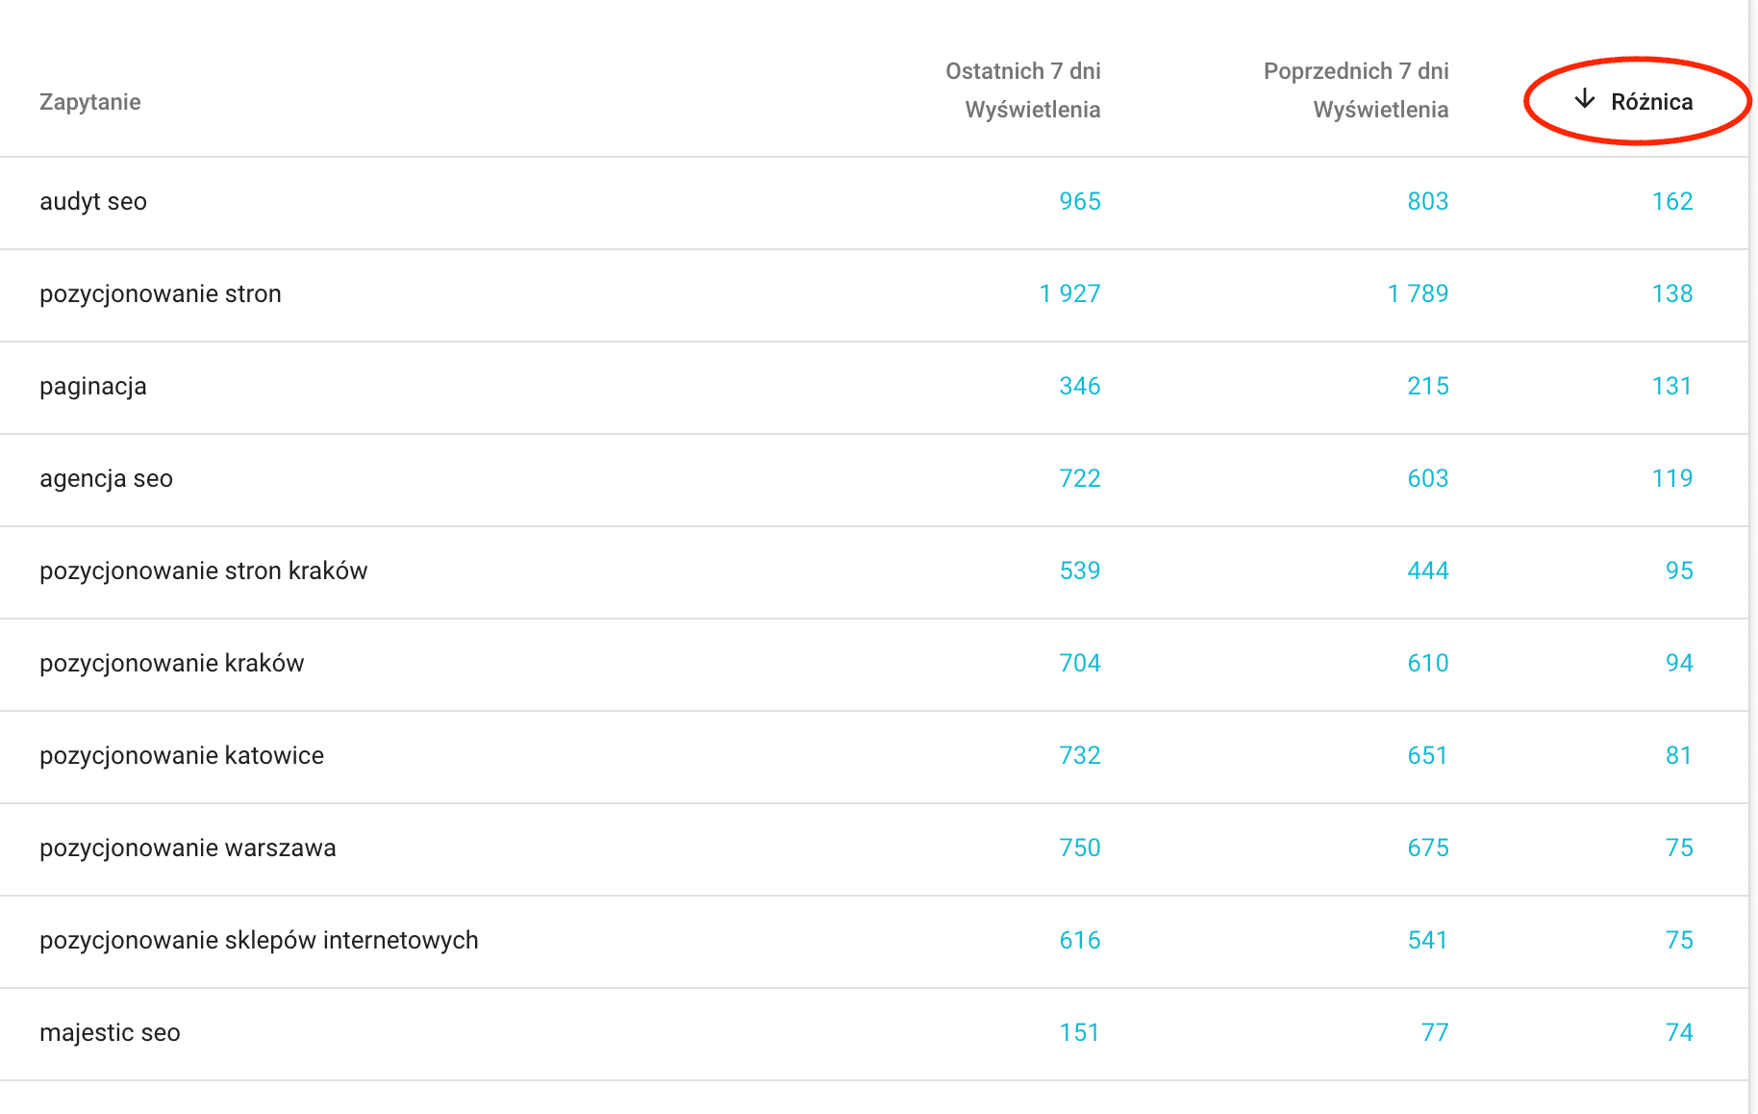Screen dimensions: 1758x1114
Task: Click the 803 previous impressions value
Action: point(1428,202)
